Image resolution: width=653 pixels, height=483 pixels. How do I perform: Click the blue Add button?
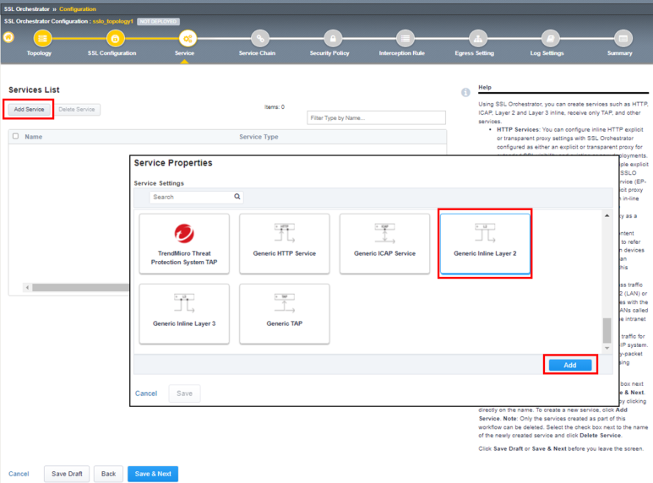[570, 365]
